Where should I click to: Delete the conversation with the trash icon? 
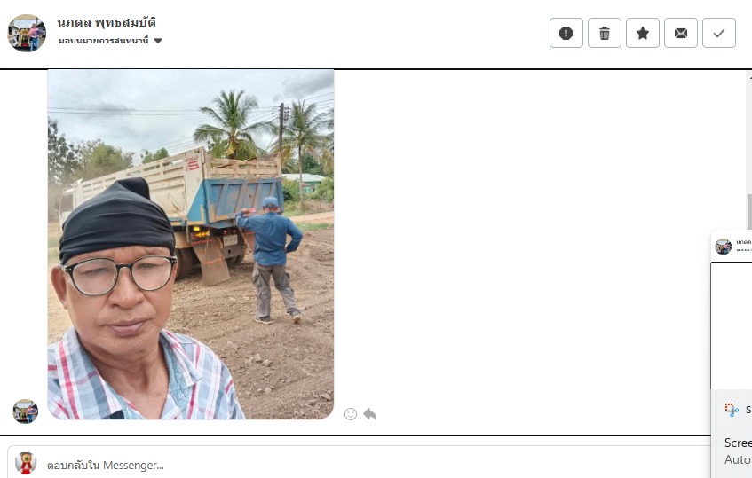(x=605, y=33)
